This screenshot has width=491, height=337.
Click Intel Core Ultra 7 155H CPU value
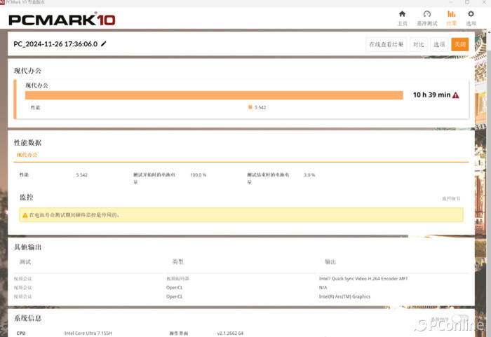[x=88, y=333]
